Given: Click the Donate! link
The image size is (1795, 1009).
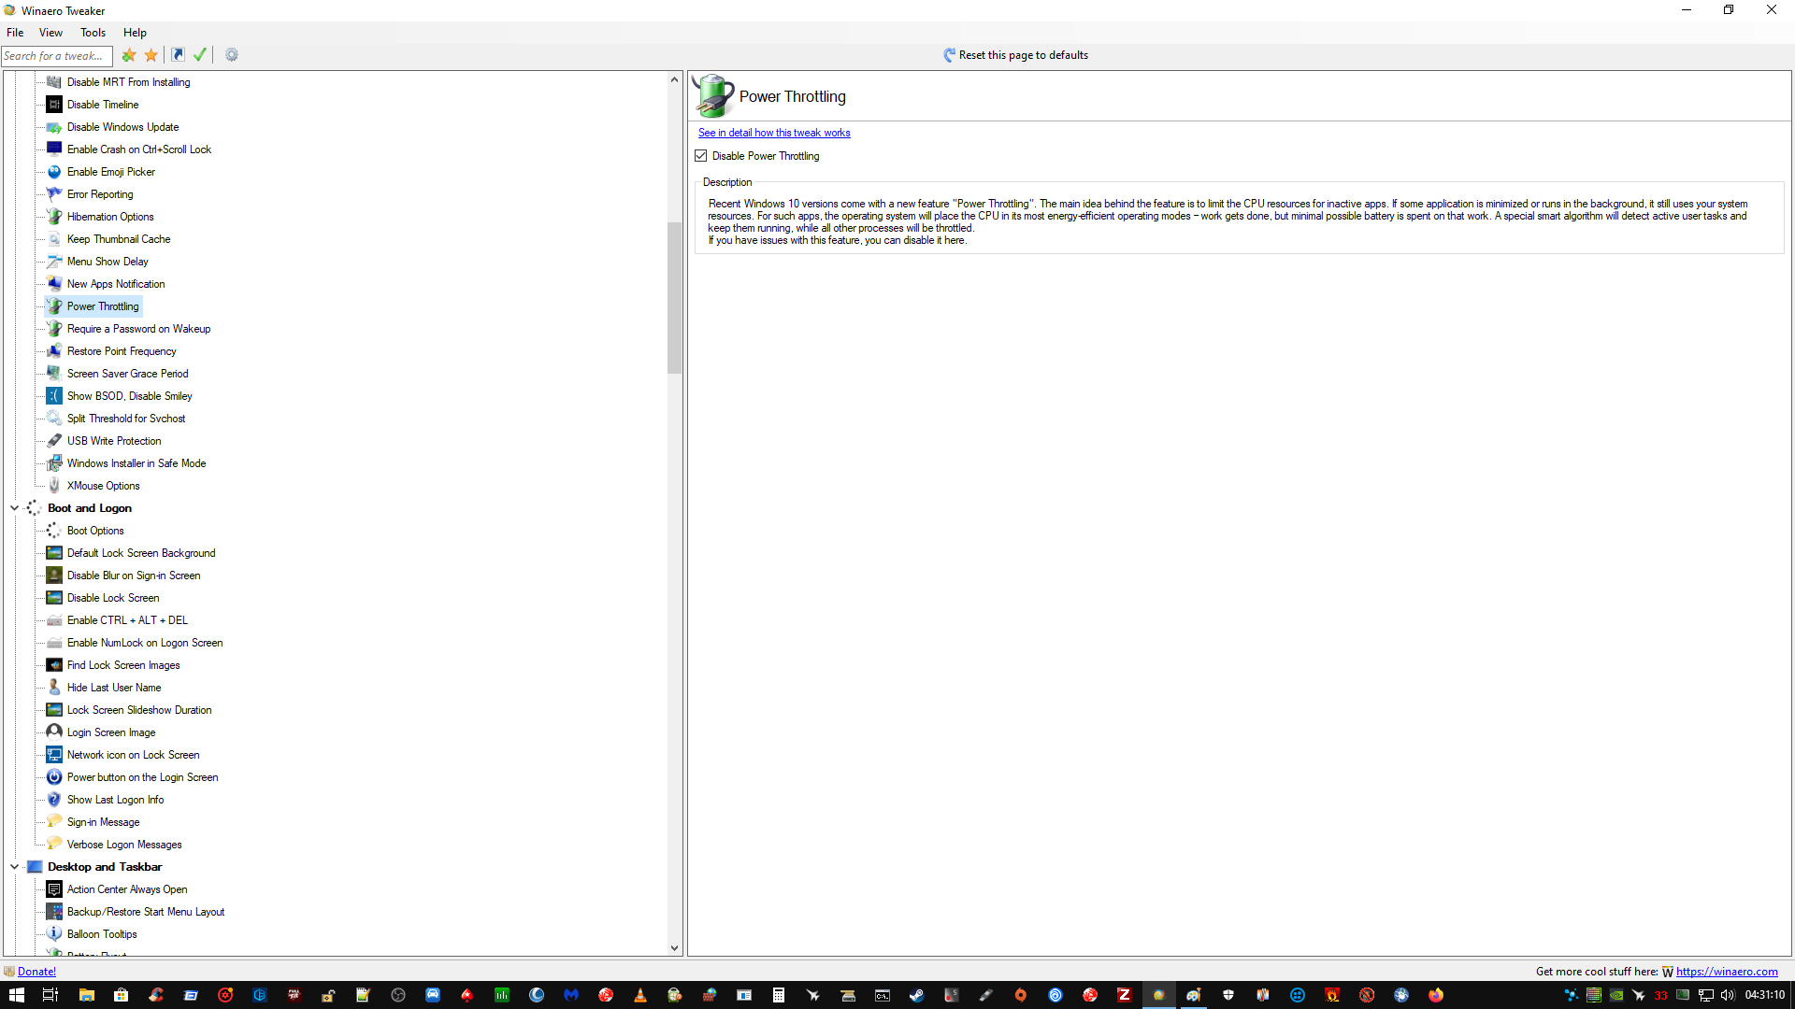Looking at the screenshot, I should pos(36,972).
